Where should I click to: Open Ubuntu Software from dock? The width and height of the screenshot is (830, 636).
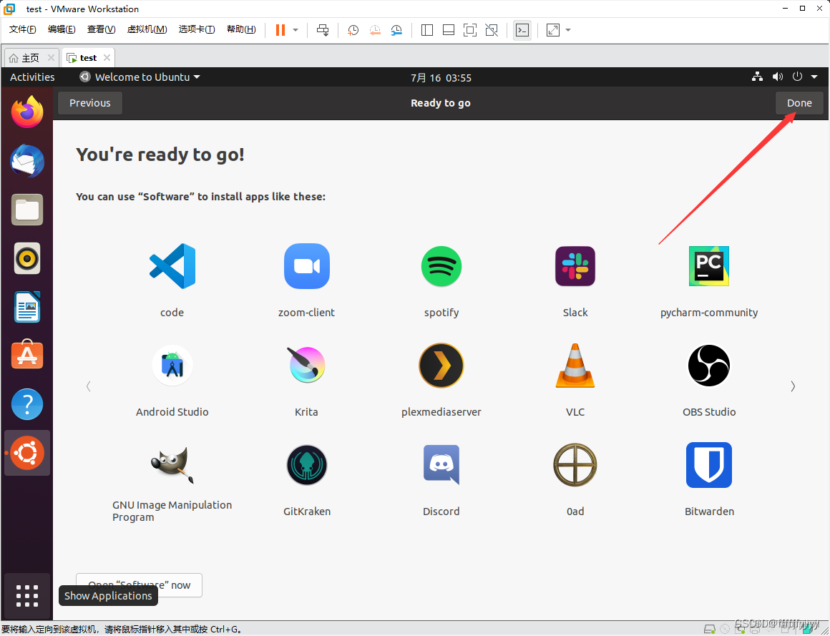(27, 355)
